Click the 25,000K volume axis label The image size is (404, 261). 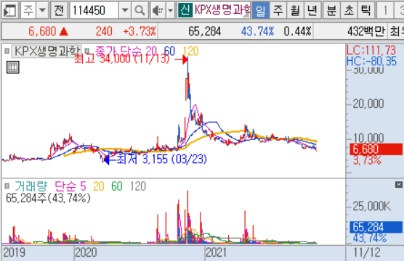tap(372, 206)
